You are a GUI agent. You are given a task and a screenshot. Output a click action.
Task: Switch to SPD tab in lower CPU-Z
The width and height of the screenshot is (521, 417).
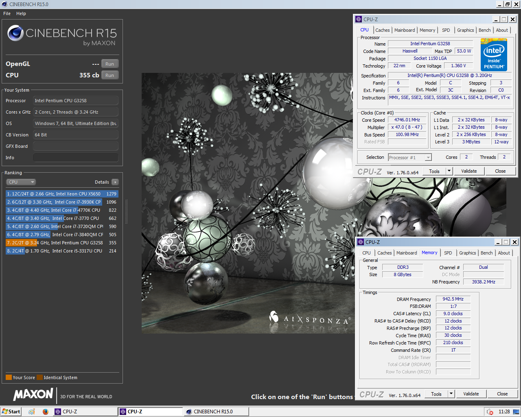(x=448, y=253)
